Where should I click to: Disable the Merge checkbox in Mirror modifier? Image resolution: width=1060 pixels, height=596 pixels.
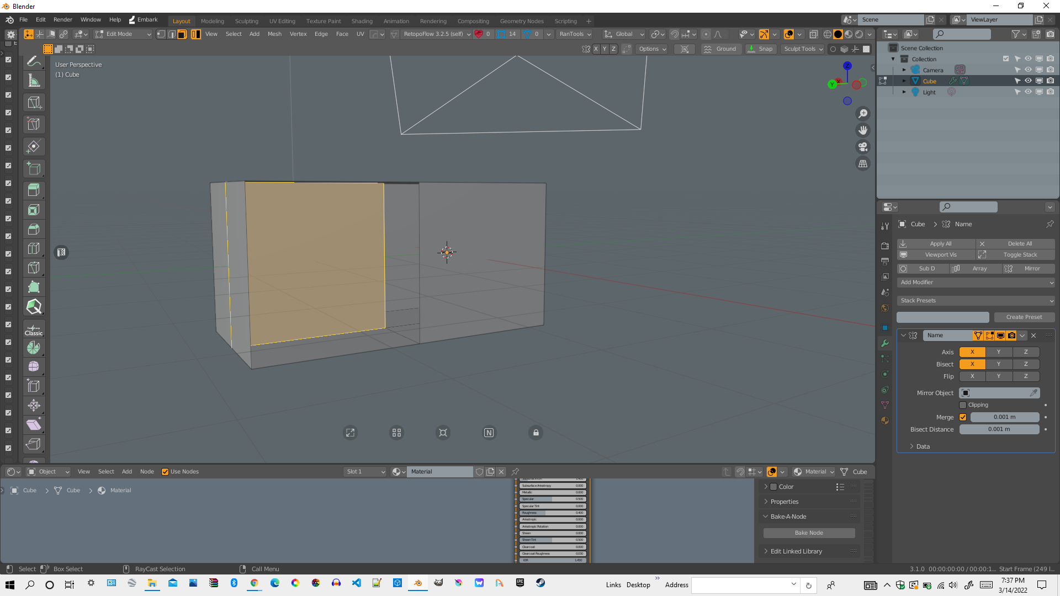pyautogui.click(x=963, y=417)
